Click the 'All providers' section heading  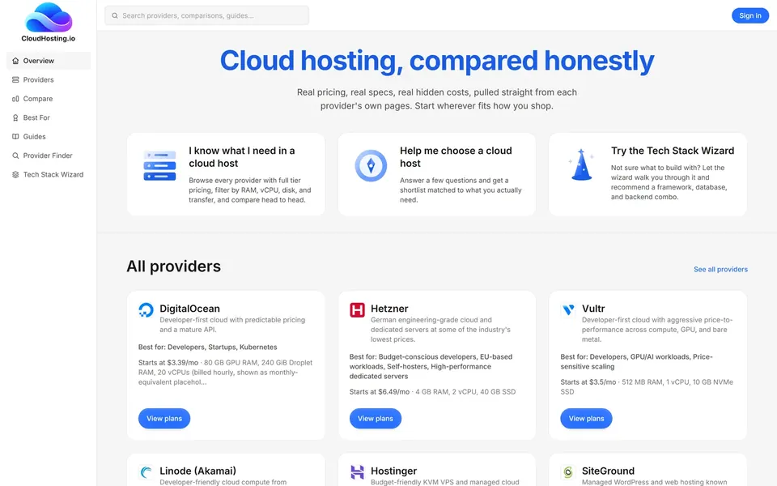tap(173, 266)
